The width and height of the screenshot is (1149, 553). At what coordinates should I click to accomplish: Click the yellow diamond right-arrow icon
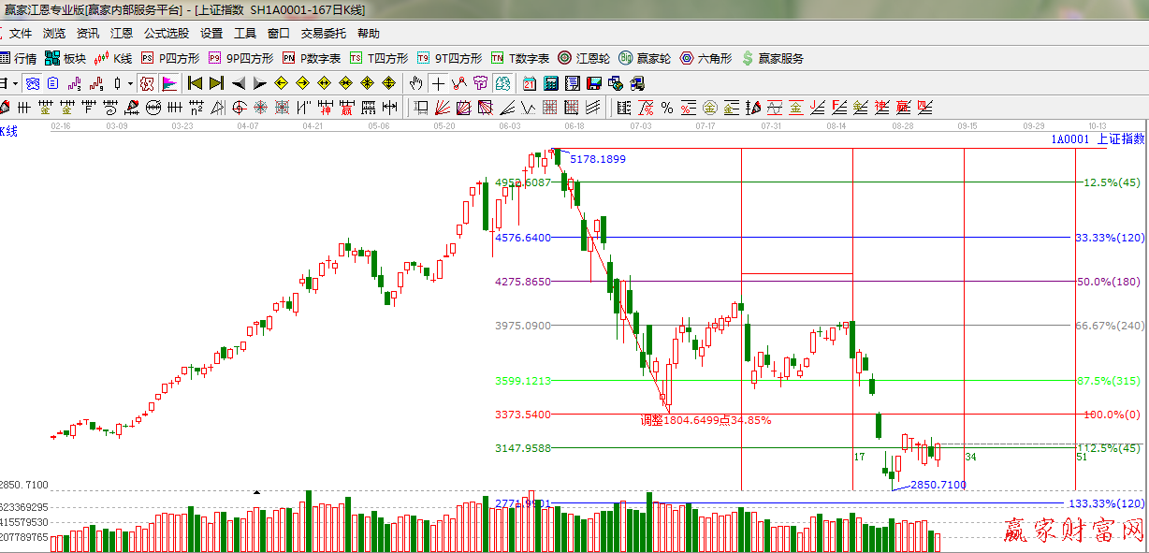[302, 83]
